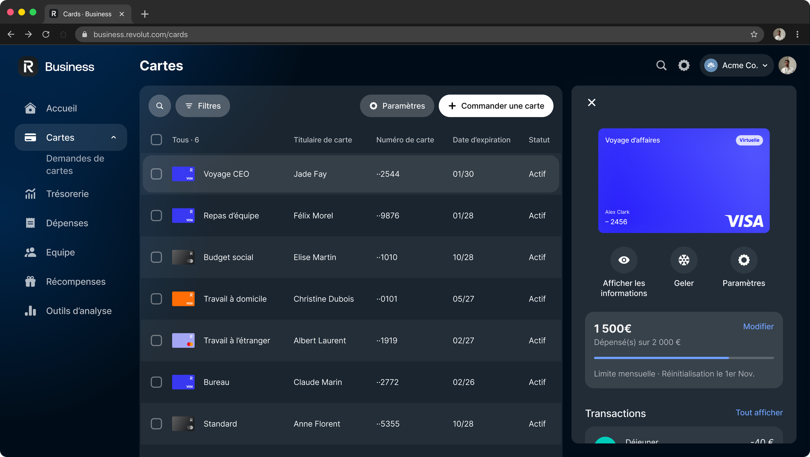Check the Voyage CEO card checkbox
The image size is (810, 457).
[156, 174]
